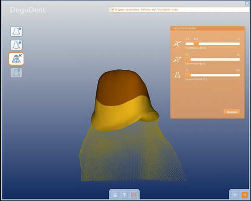
Task: Go back with the left arrow button
Action: point(235,195)
